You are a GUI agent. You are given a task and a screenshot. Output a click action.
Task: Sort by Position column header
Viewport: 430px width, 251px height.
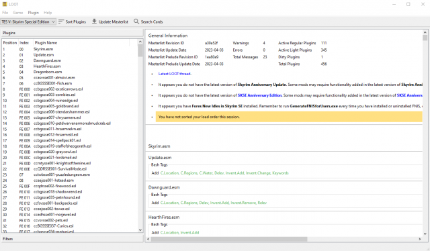(10, 43)
